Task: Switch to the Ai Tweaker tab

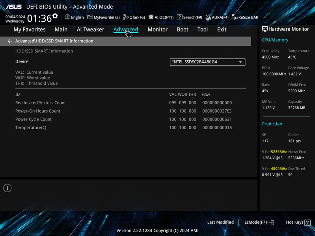Action: pyautogui.click(x=90, y=30)
